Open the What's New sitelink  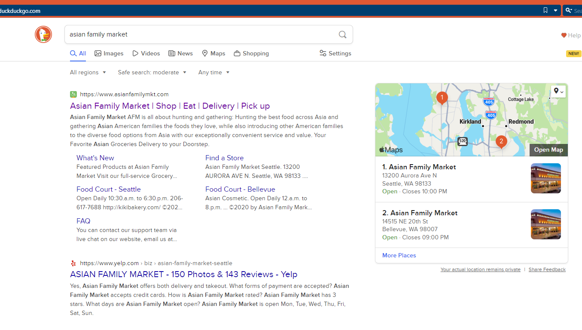pos(95,158)
